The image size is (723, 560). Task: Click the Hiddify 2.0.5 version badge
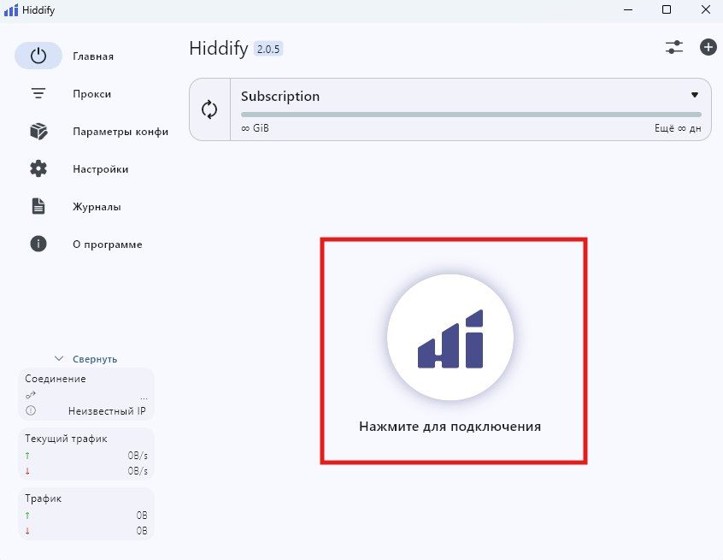(267, 50)
